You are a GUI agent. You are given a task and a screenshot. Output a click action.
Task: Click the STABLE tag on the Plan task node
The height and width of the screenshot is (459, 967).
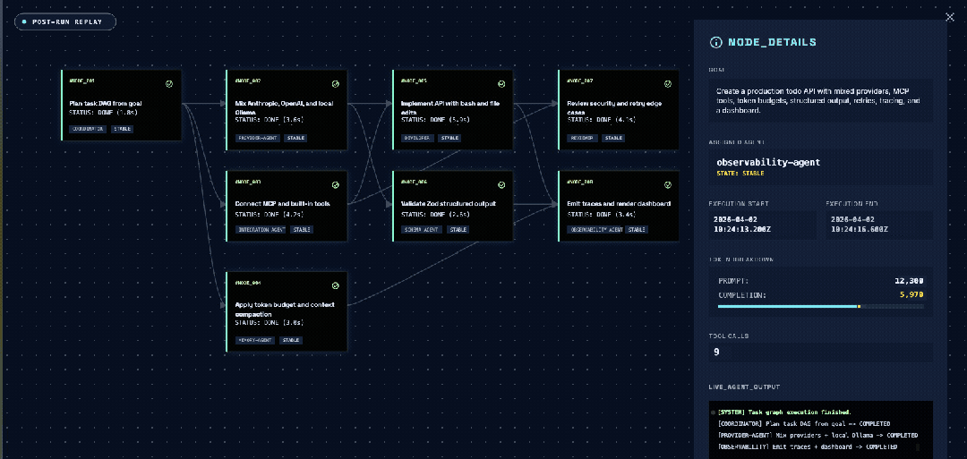pyautogui.click(x=122, y=129)
